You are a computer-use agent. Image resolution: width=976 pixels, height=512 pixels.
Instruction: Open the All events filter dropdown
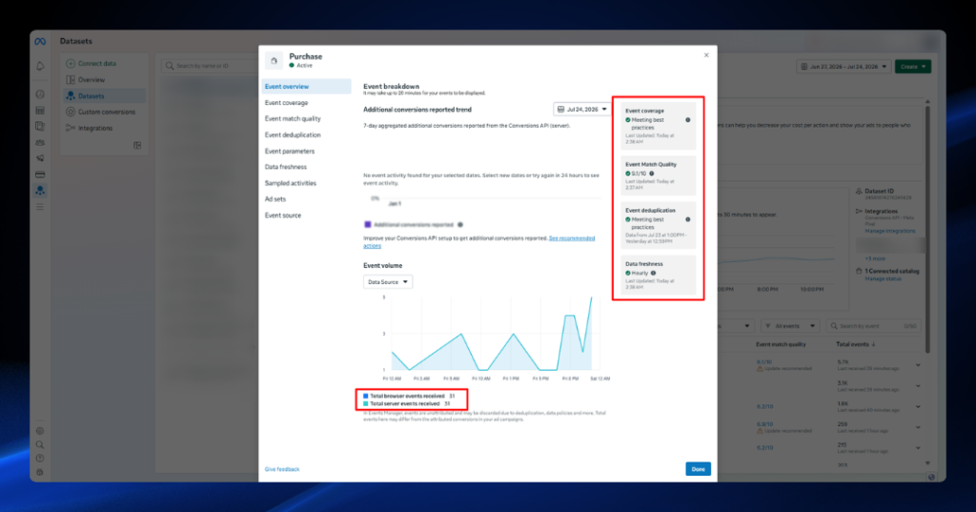pyautogui.click(x=790, y=326)
